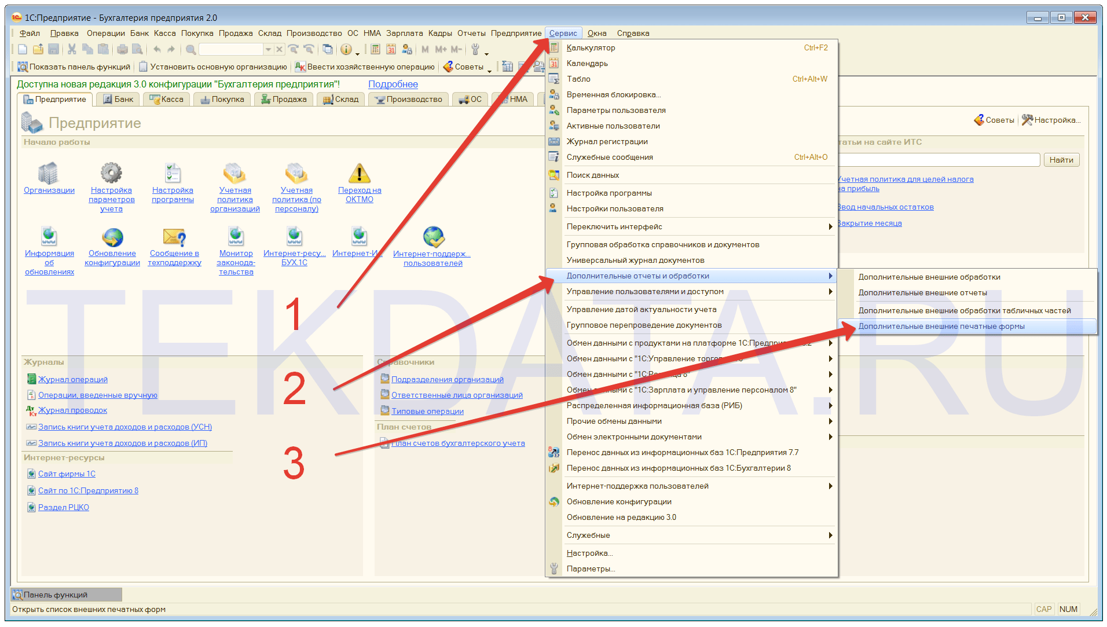The image size is (1107, 627).
Task: Open Журнал операций link
Action: click(x=73, y=379)
